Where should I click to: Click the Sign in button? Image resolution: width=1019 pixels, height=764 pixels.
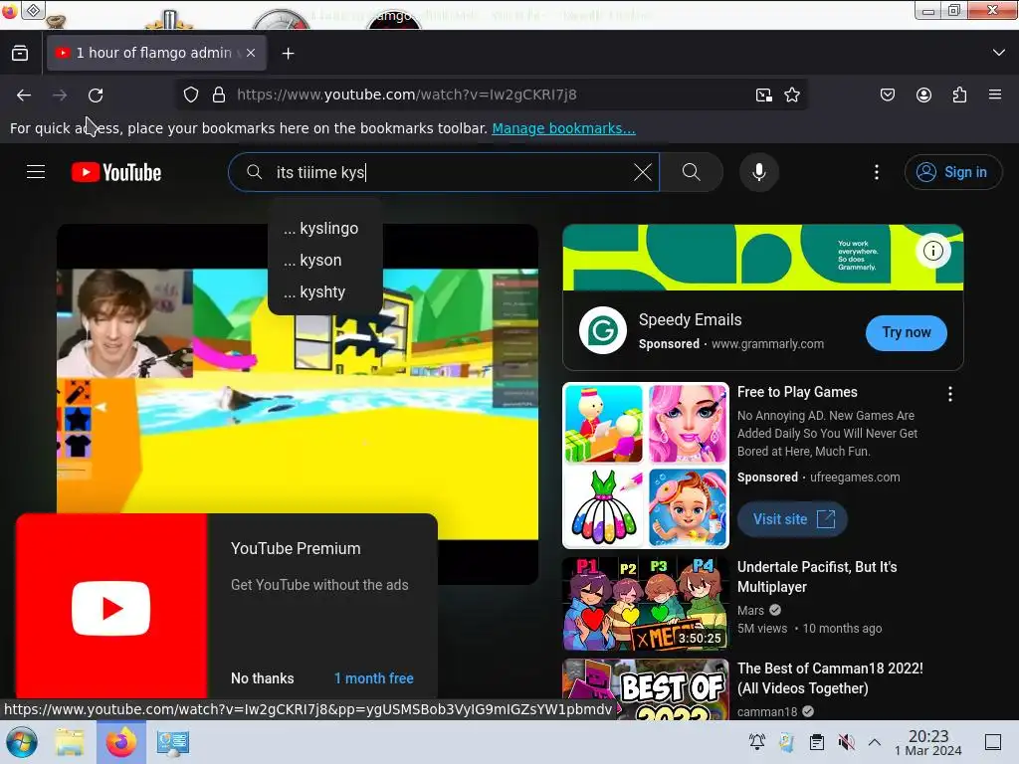pos(952,172)
